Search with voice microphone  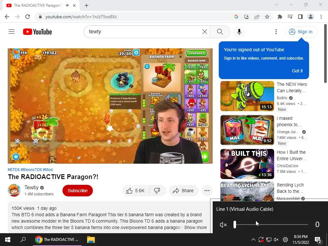[239, 32]
